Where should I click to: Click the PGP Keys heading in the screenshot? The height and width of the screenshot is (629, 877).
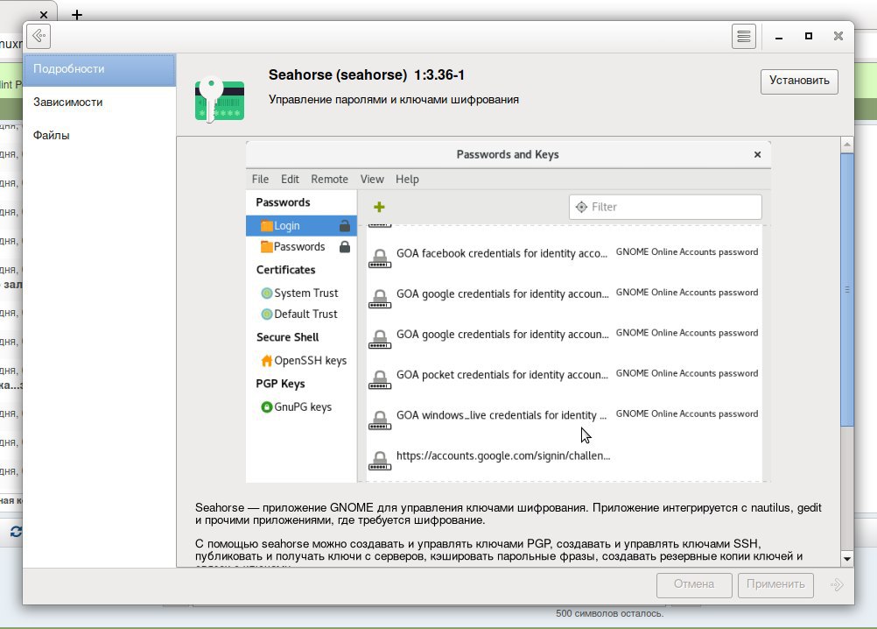(280, 384)
